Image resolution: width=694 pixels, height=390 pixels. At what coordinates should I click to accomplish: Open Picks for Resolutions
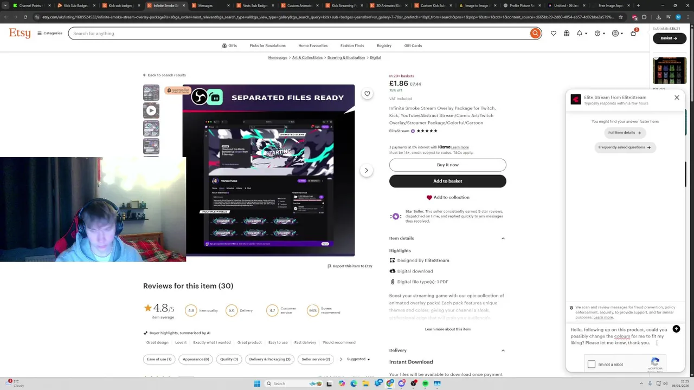point(267,45)
